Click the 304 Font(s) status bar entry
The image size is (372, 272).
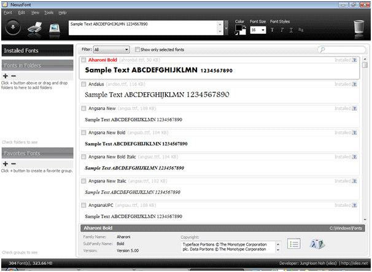click(19, 263)
